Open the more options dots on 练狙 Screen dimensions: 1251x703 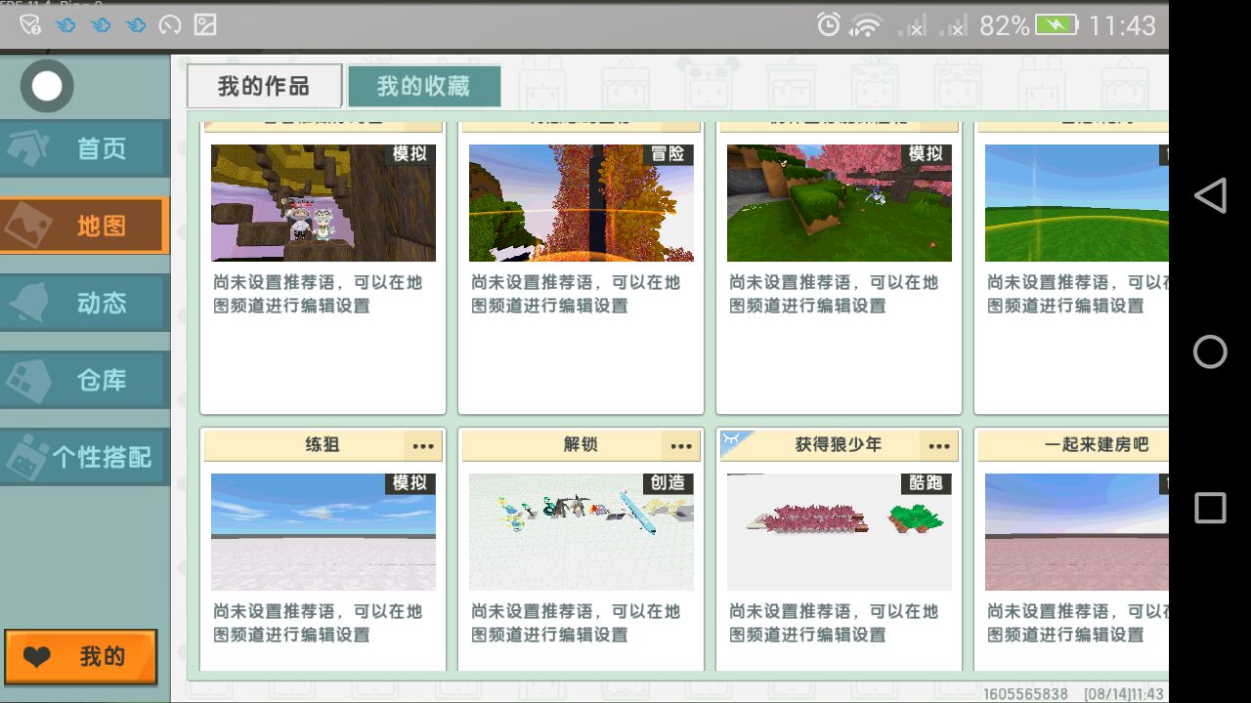(x=423, y=446)
